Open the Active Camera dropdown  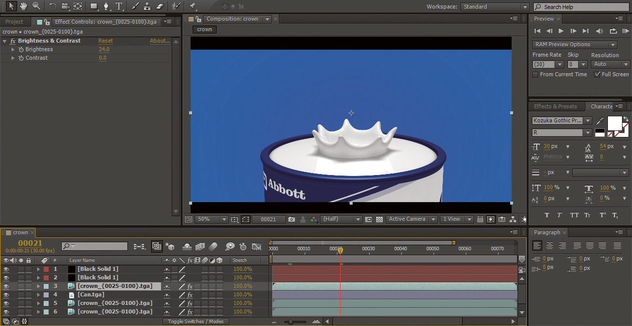coord(411,219)
